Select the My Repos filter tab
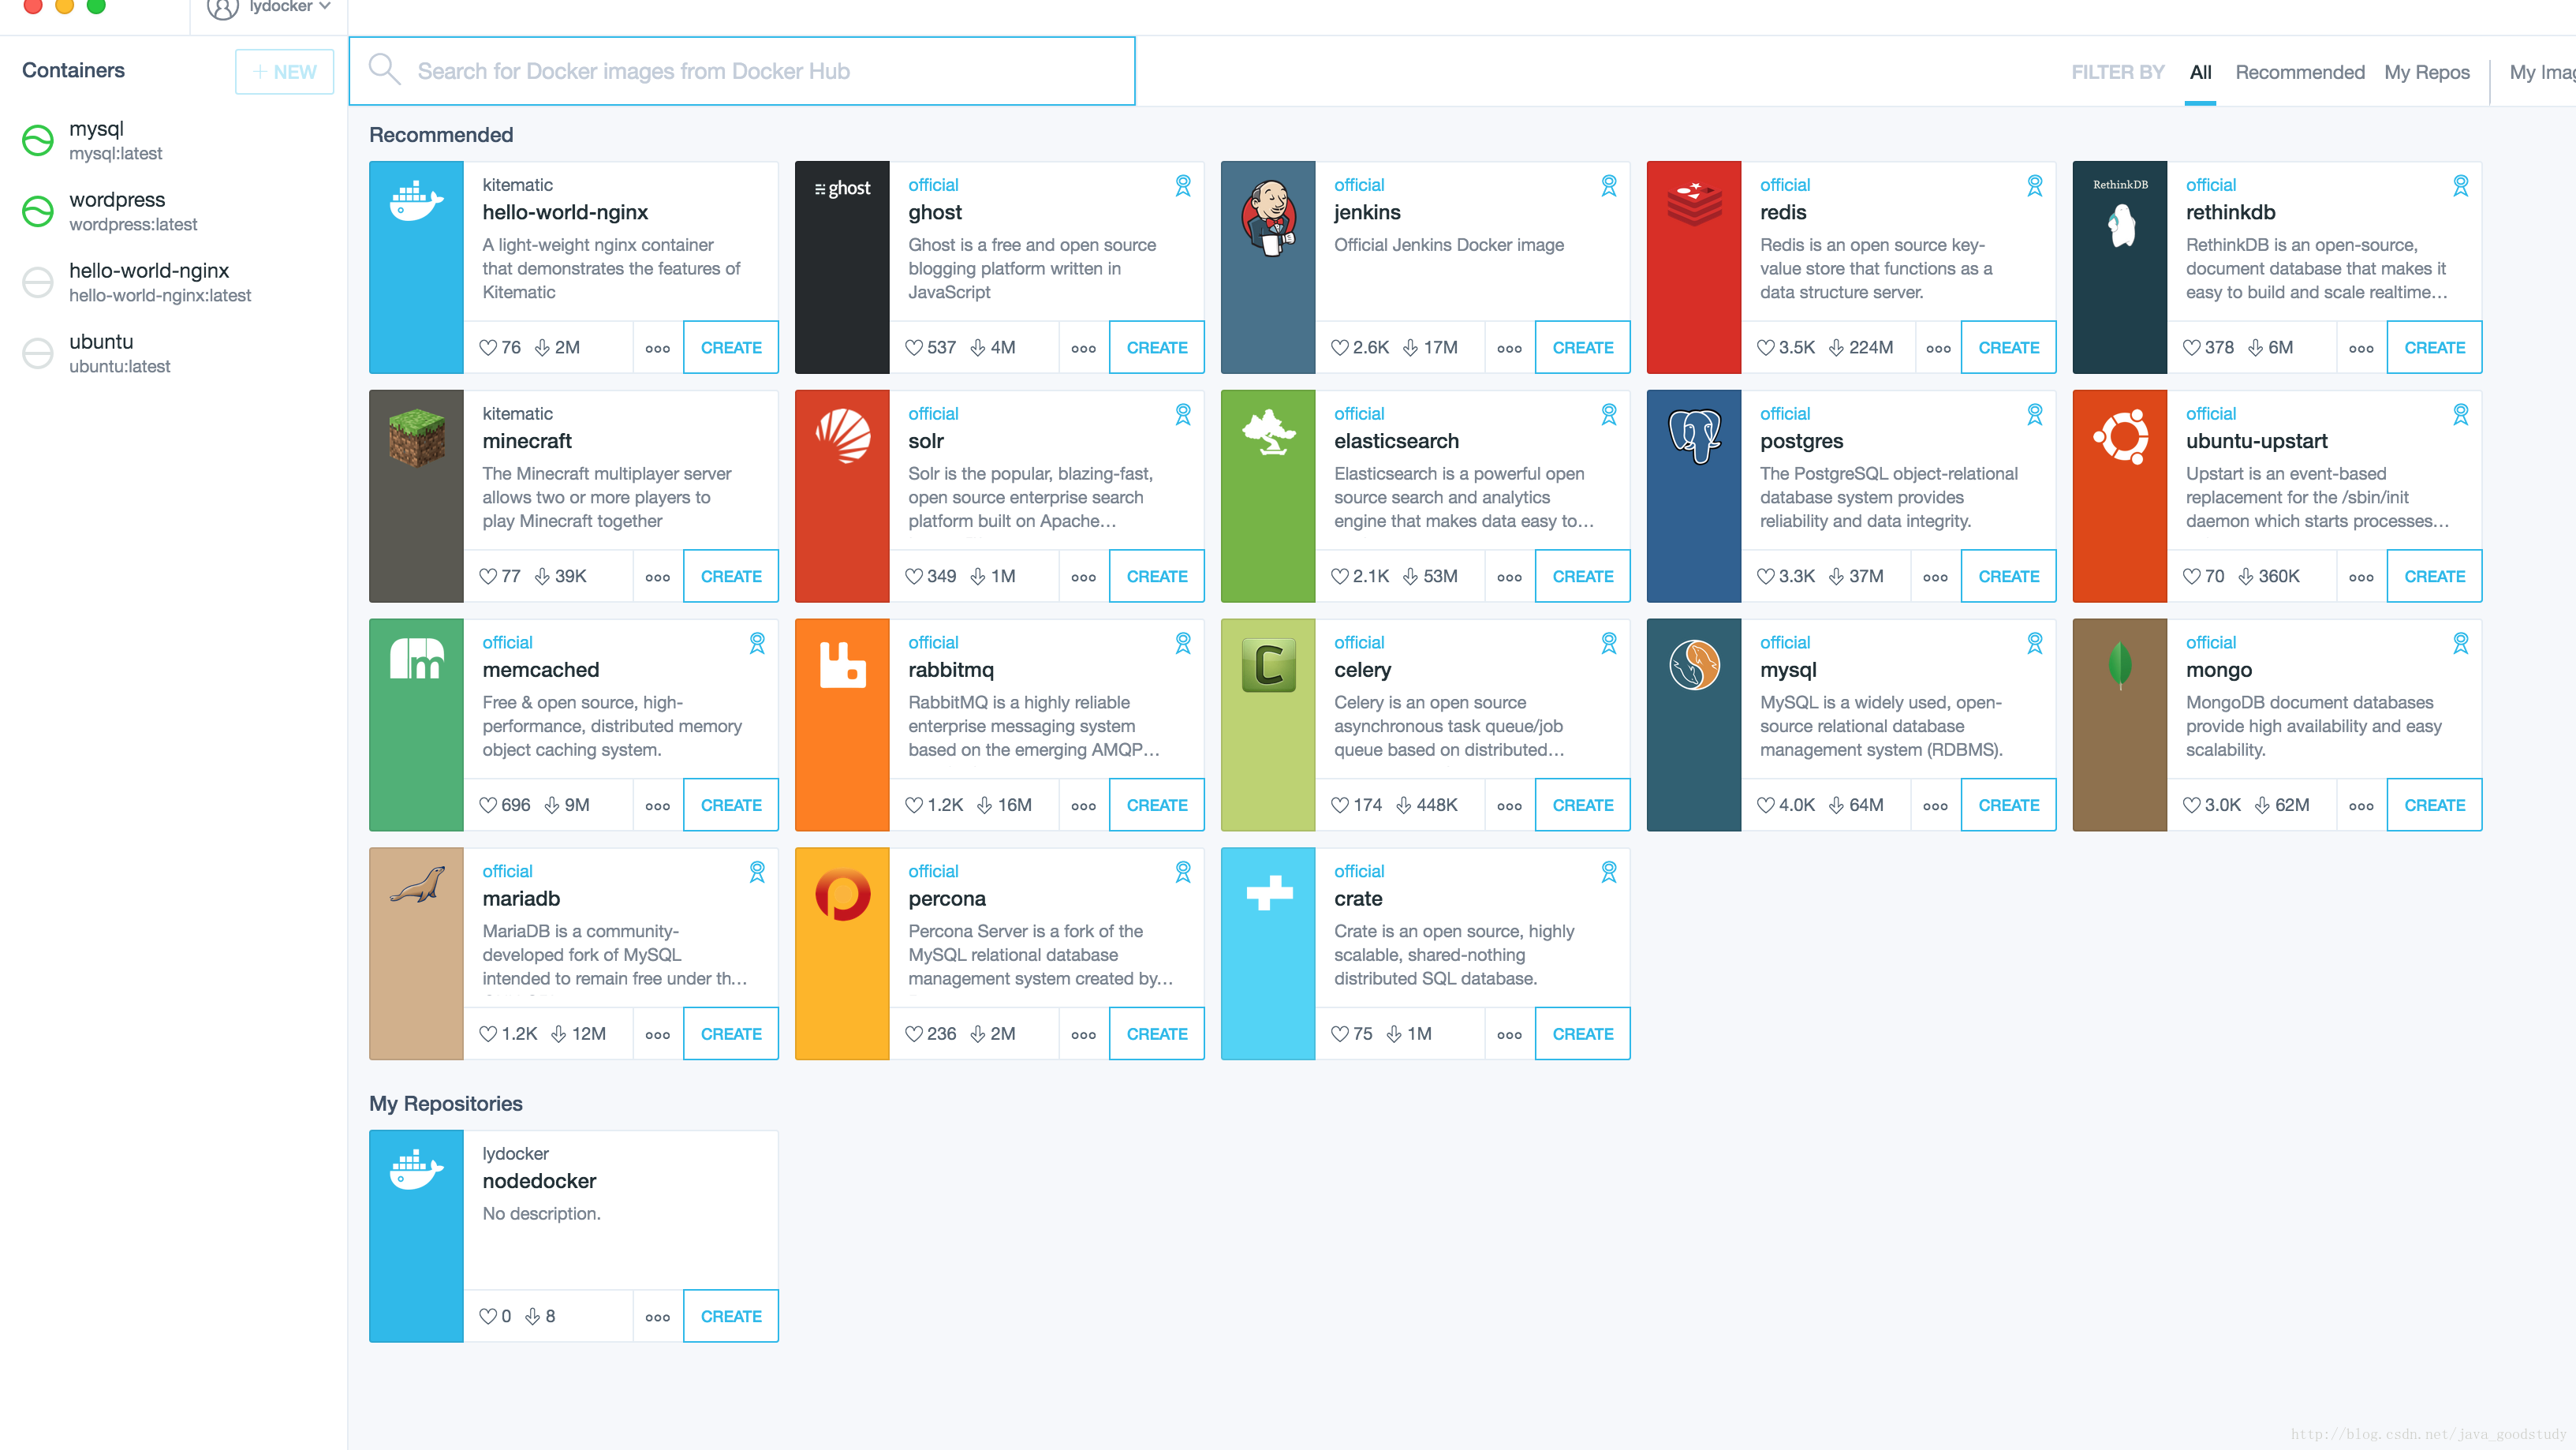The height and width of the screenshot is (1450, 2576). (2425, 71)
